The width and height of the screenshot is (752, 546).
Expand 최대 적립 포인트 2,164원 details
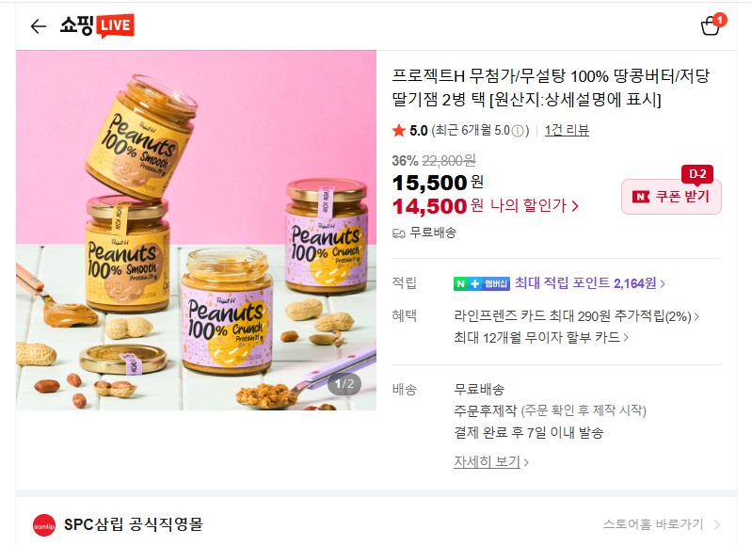click(x=590, y=283)
